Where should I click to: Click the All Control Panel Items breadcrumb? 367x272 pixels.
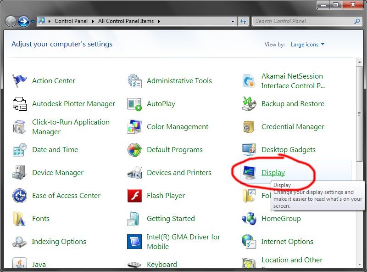click(x=126, y=21)
